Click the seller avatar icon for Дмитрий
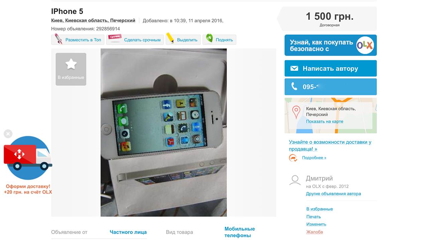Image resolution: width=428 pixels, height=240 pixels. pyautogui.click(x=295, y=180)
